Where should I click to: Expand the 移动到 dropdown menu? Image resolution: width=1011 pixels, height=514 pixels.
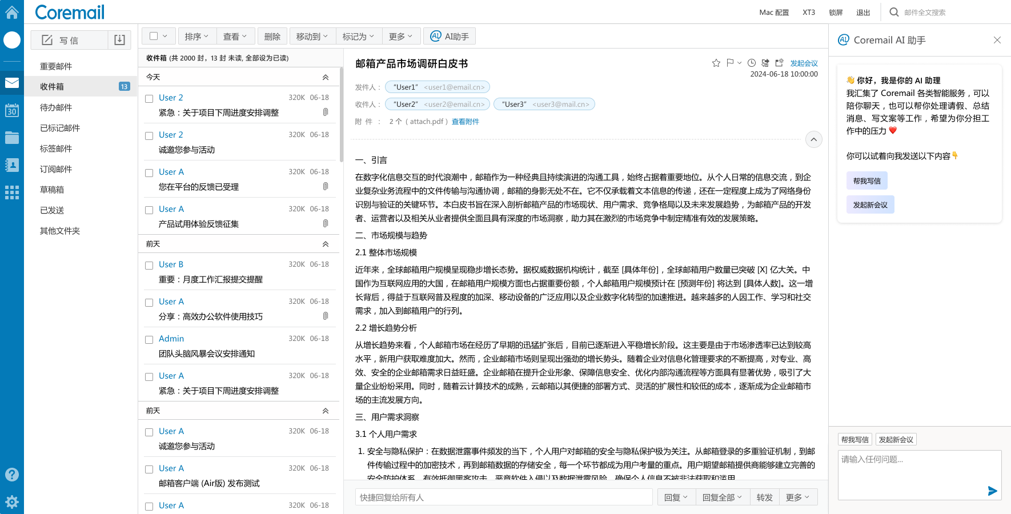click(x=312, y=37)
